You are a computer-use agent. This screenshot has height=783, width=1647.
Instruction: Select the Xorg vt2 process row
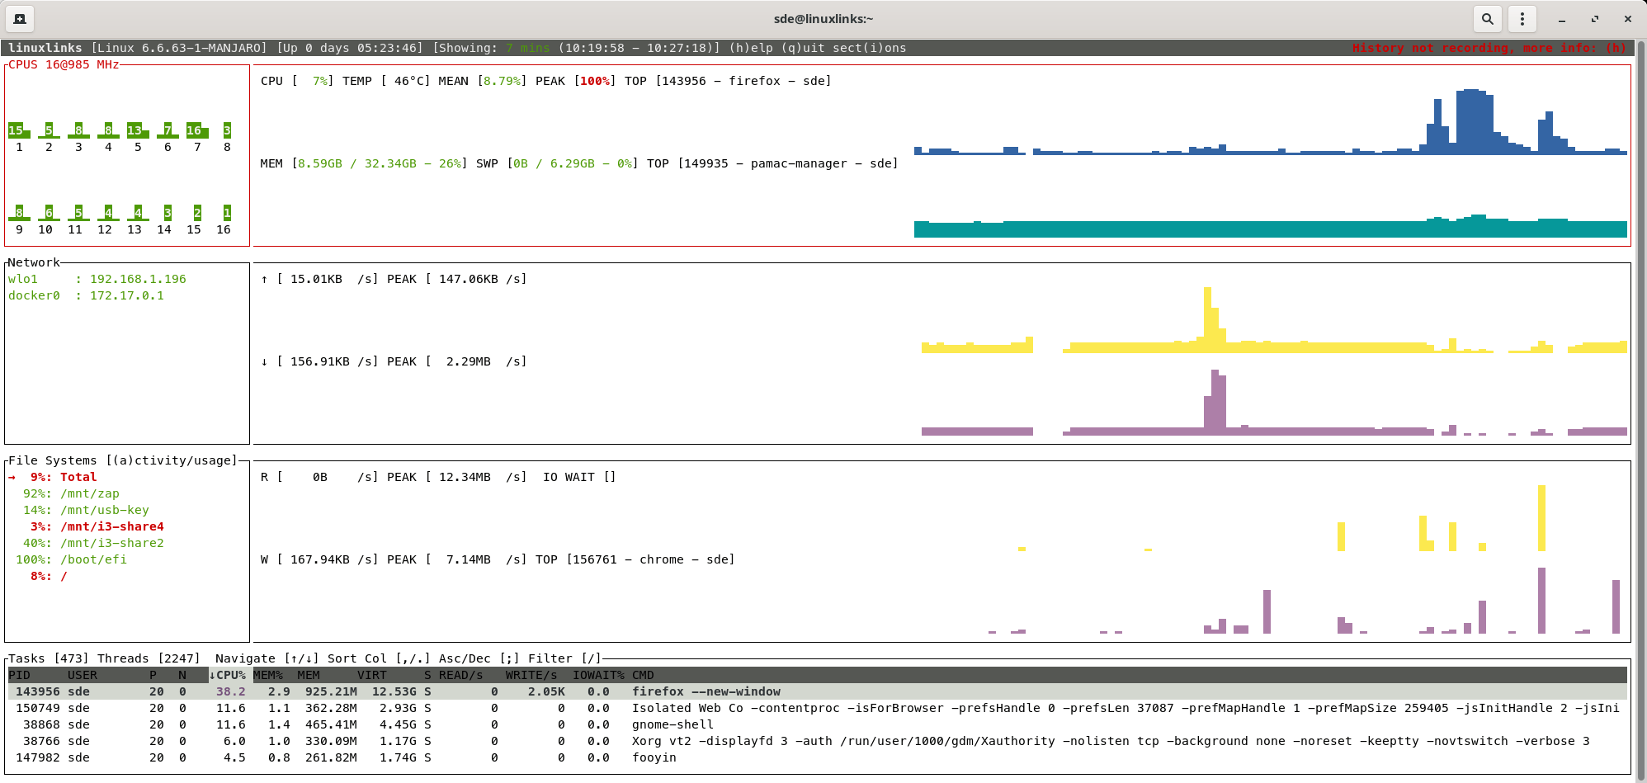pyautogui.click(x=817, y=741)
